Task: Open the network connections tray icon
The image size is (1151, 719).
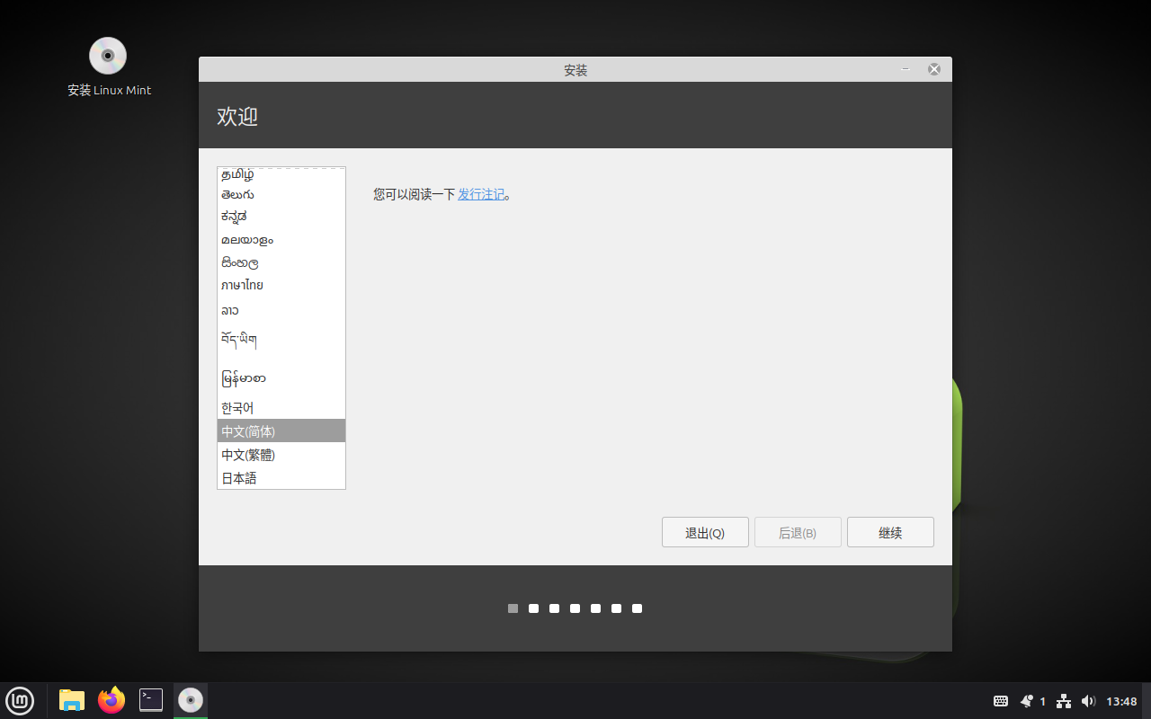Action: (1064, 701)
